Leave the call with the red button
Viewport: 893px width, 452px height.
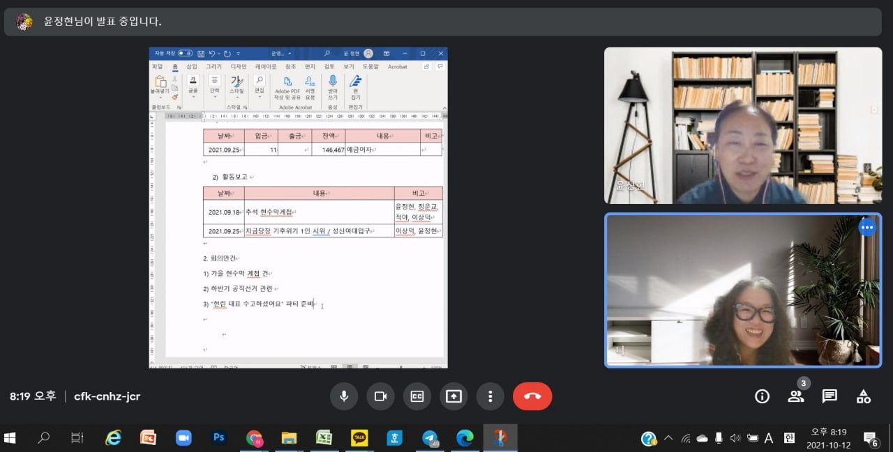click(532, 396)
